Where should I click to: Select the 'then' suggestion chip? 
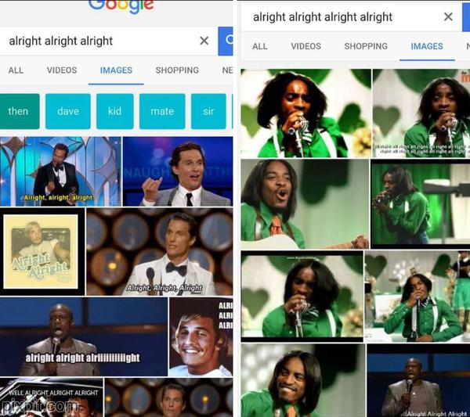(20, 111)
